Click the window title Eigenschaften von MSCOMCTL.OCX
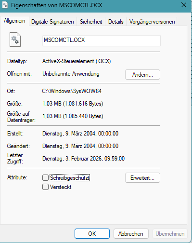Image resolution: width=192 pixels, height=243 pixels. (57, 5)
